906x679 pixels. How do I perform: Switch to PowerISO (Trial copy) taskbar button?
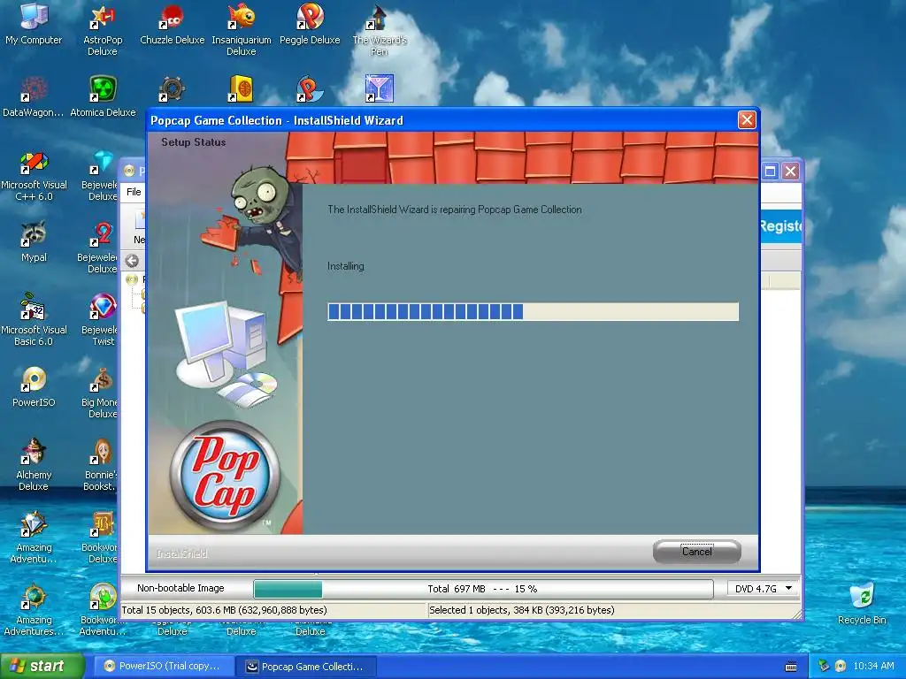163,667
